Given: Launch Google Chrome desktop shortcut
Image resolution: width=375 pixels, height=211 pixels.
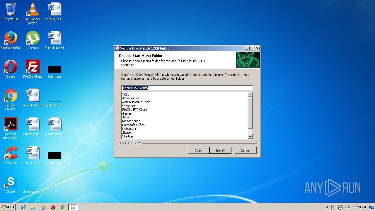Looking at the screenshot, I should pyautogui.click(x=11, y=100).
